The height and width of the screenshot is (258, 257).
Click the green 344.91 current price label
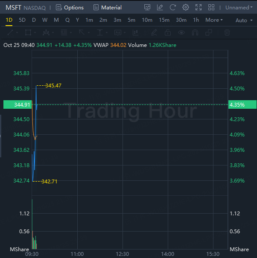pyautogui.click(x=17, y=104)
